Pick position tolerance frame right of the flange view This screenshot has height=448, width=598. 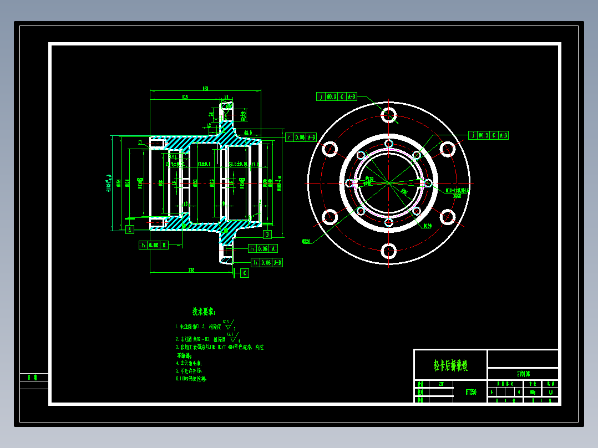pyautogui.click(x=489, y=135)
